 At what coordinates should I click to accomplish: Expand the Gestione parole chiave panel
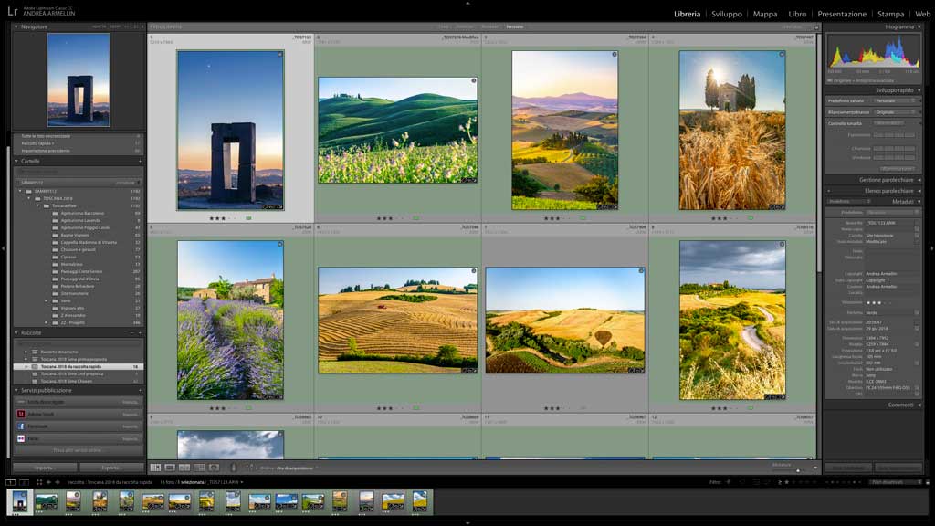tap(919, 180)
